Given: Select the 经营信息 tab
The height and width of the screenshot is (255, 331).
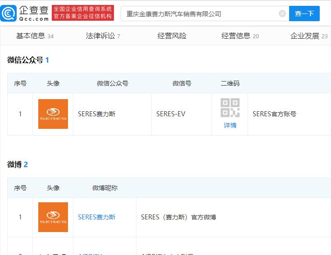Looking at the screenshot, I should point(240,36).
